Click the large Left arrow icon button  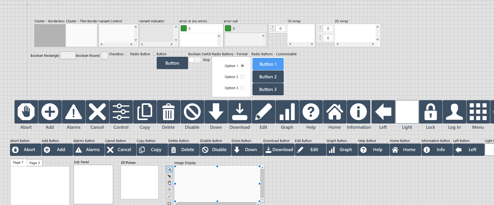[383, 112]
